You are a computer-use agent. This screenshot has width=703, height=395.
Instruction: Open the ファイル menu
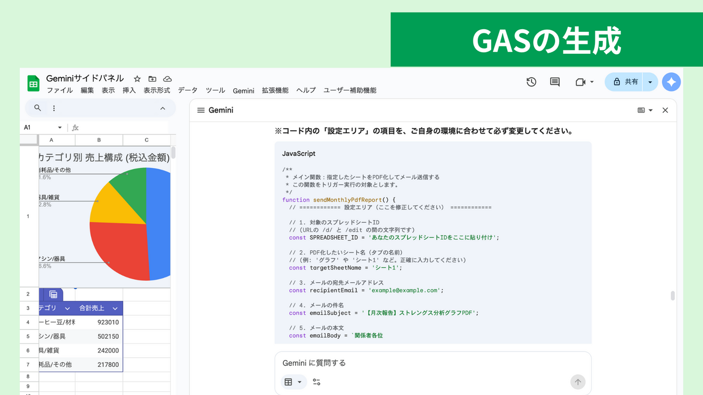pos(60,90)
